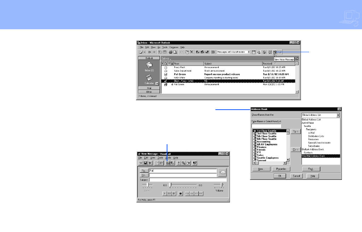Click the context Help icon in ViewMail toolbar

[195, 163]
